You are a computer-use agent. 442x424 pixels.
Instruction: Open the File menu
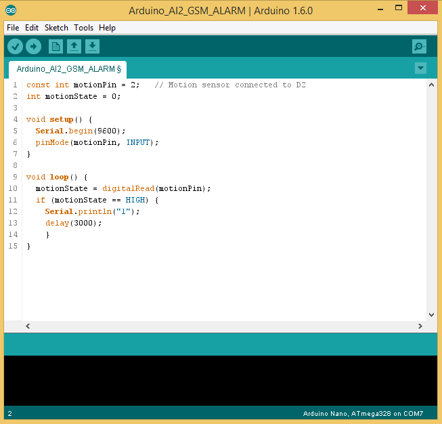(13, 28)
